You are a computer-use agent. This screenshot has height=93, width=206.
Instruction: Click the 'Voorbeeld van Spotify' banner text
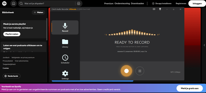point(11,87)
